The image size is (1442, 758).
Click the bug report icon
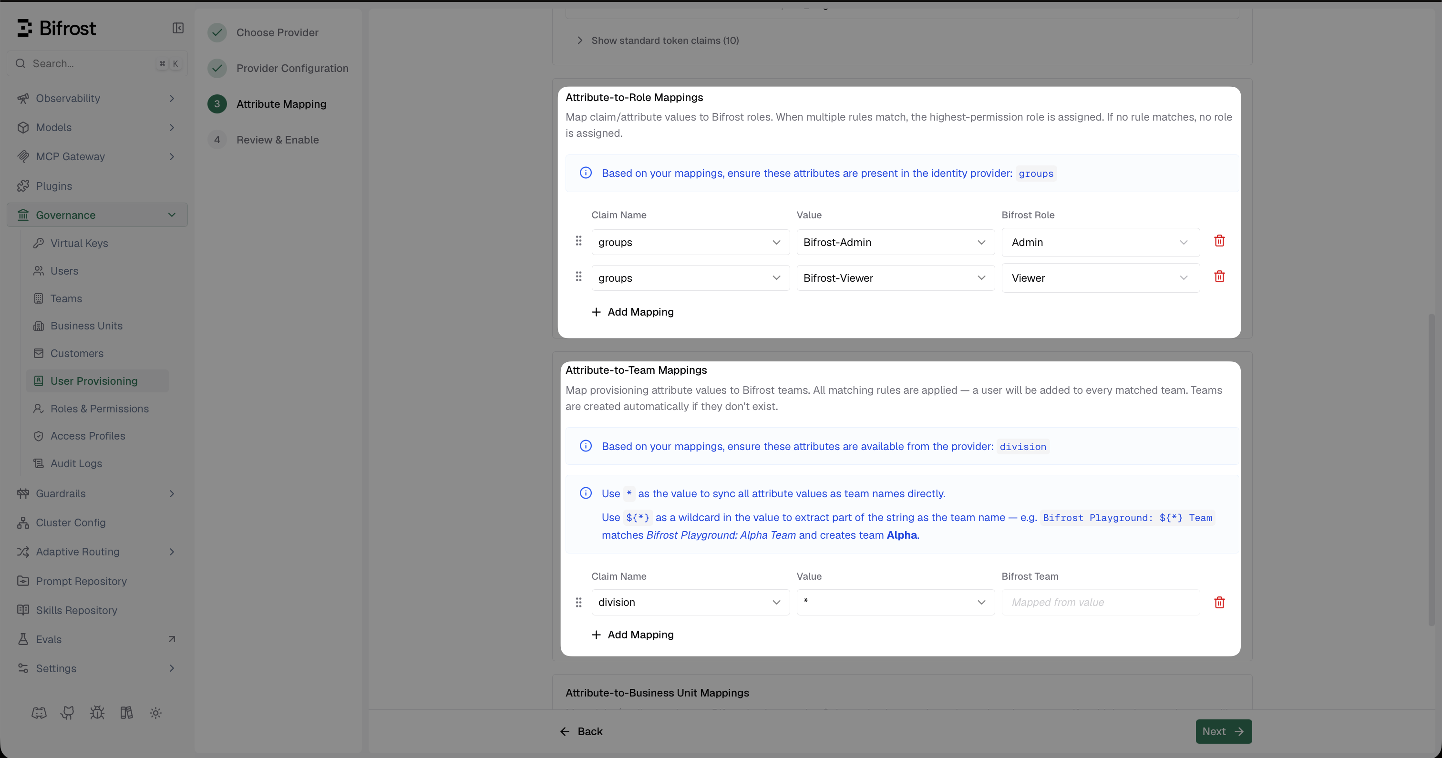point(97,713)
